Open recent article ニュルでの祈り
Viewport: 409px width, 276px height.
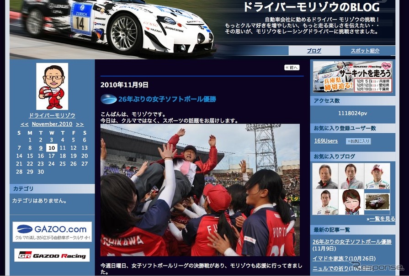[x=330, y=268]
